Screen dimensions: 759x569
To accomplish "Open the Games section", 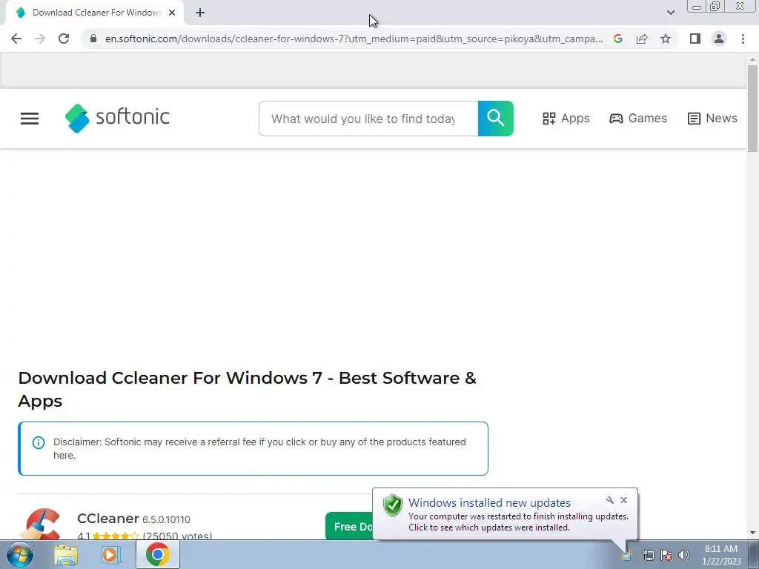I will pos(638,119).
